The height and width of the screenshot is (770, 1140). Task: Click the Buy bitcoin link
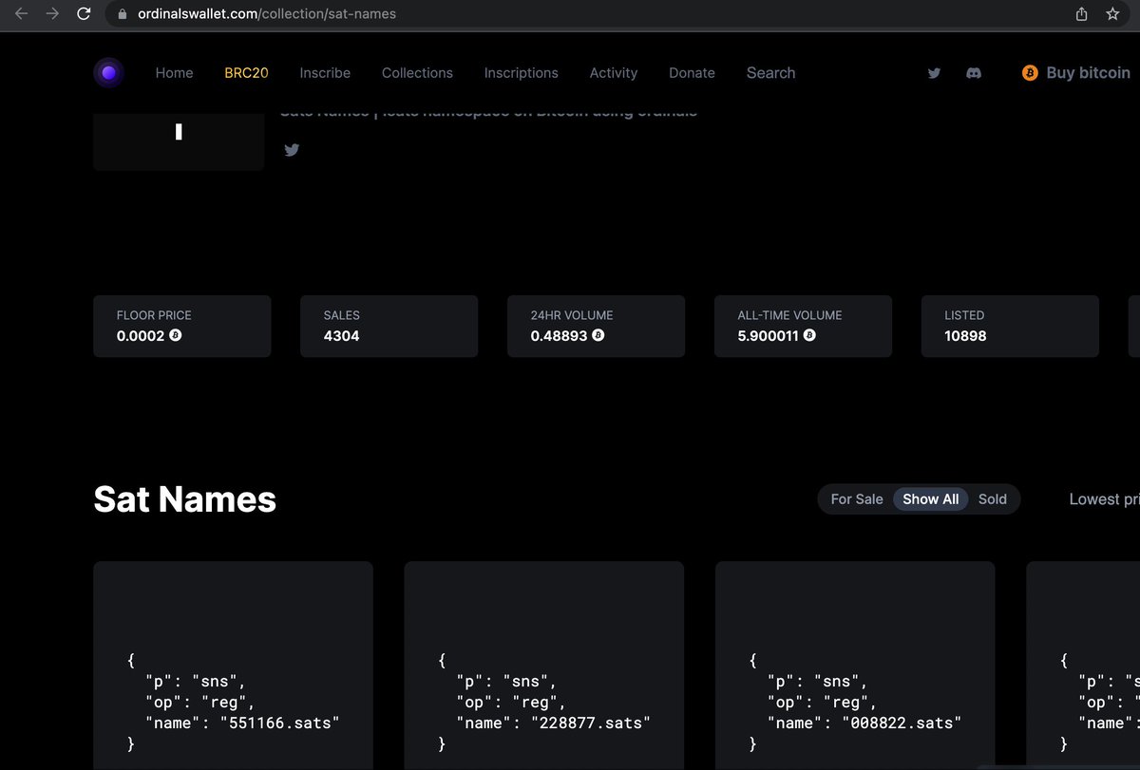(1088, 73)
